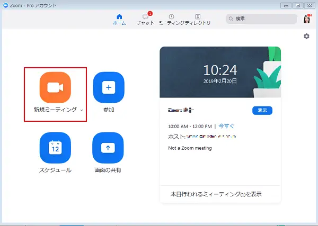The height and width of the screenshot is (226, 318).
Task: Minimize the Zoom window
Action: point(286,5)
